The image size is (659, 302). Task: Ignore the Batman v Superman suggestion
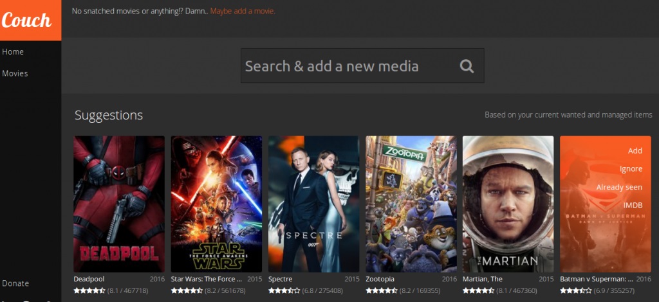(x=631, y=169)
